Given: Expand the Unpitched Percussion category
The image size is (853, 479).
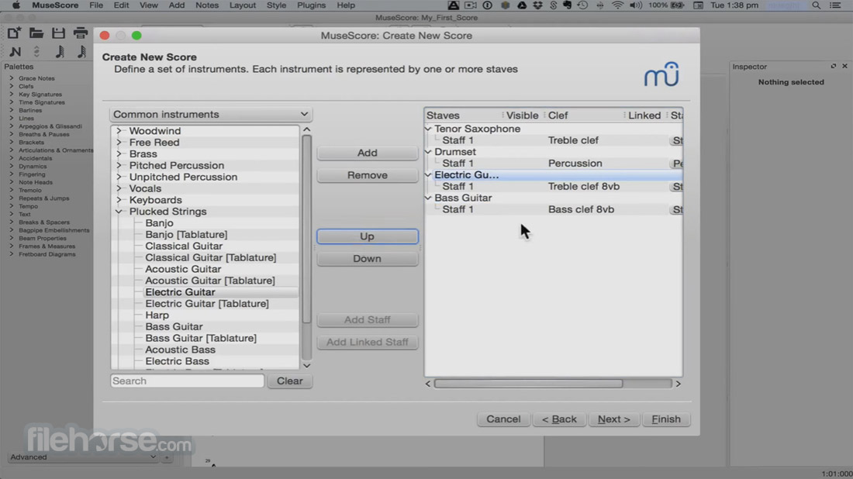Looking at the screenshot, I should (x=119, y=177).
